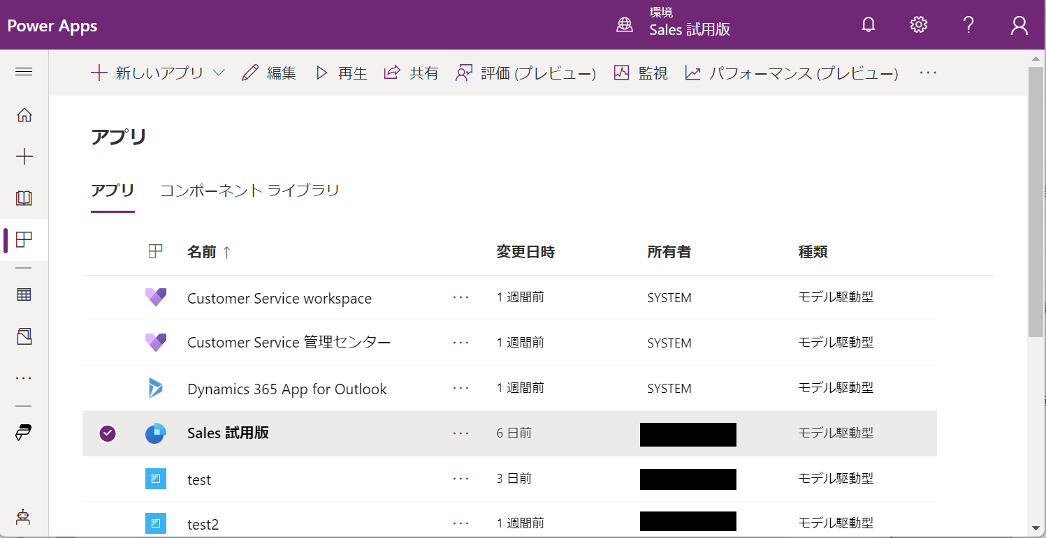Click the Create plus icon in sidebar
The image size is (1046, 538).
(24, 157)
